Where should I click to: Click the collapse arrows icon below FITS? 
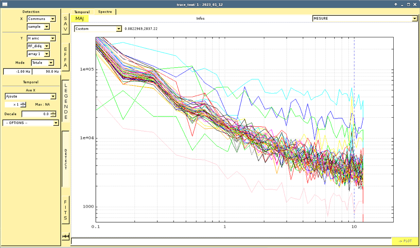pos(65,236)
